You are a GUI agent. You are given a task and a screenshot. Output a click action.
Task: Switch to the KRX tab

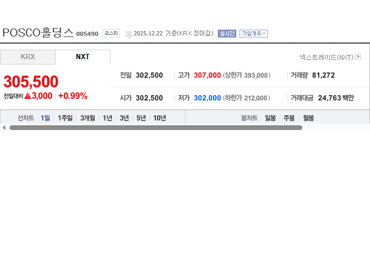coord(27,57)
